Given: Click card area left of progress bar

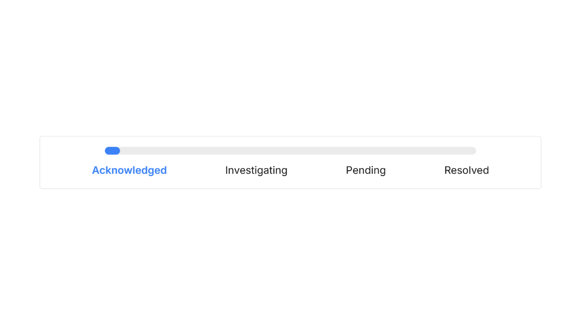Looking at the screenshot, I should click(73, 151).
